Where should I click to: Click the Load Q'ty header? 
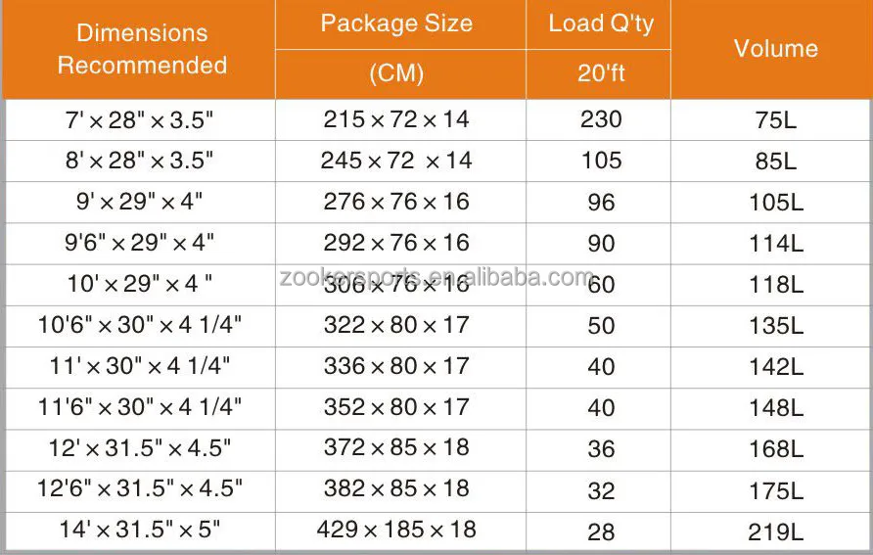pos(599,23)
